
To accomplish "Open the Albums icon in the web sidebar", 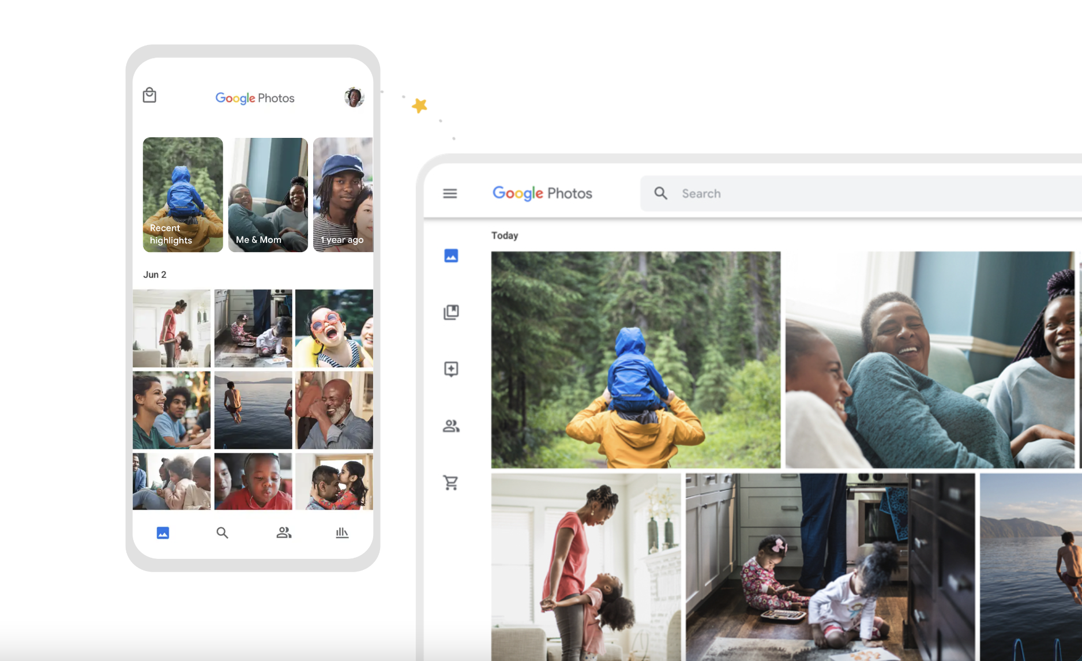I will [451, 312].
